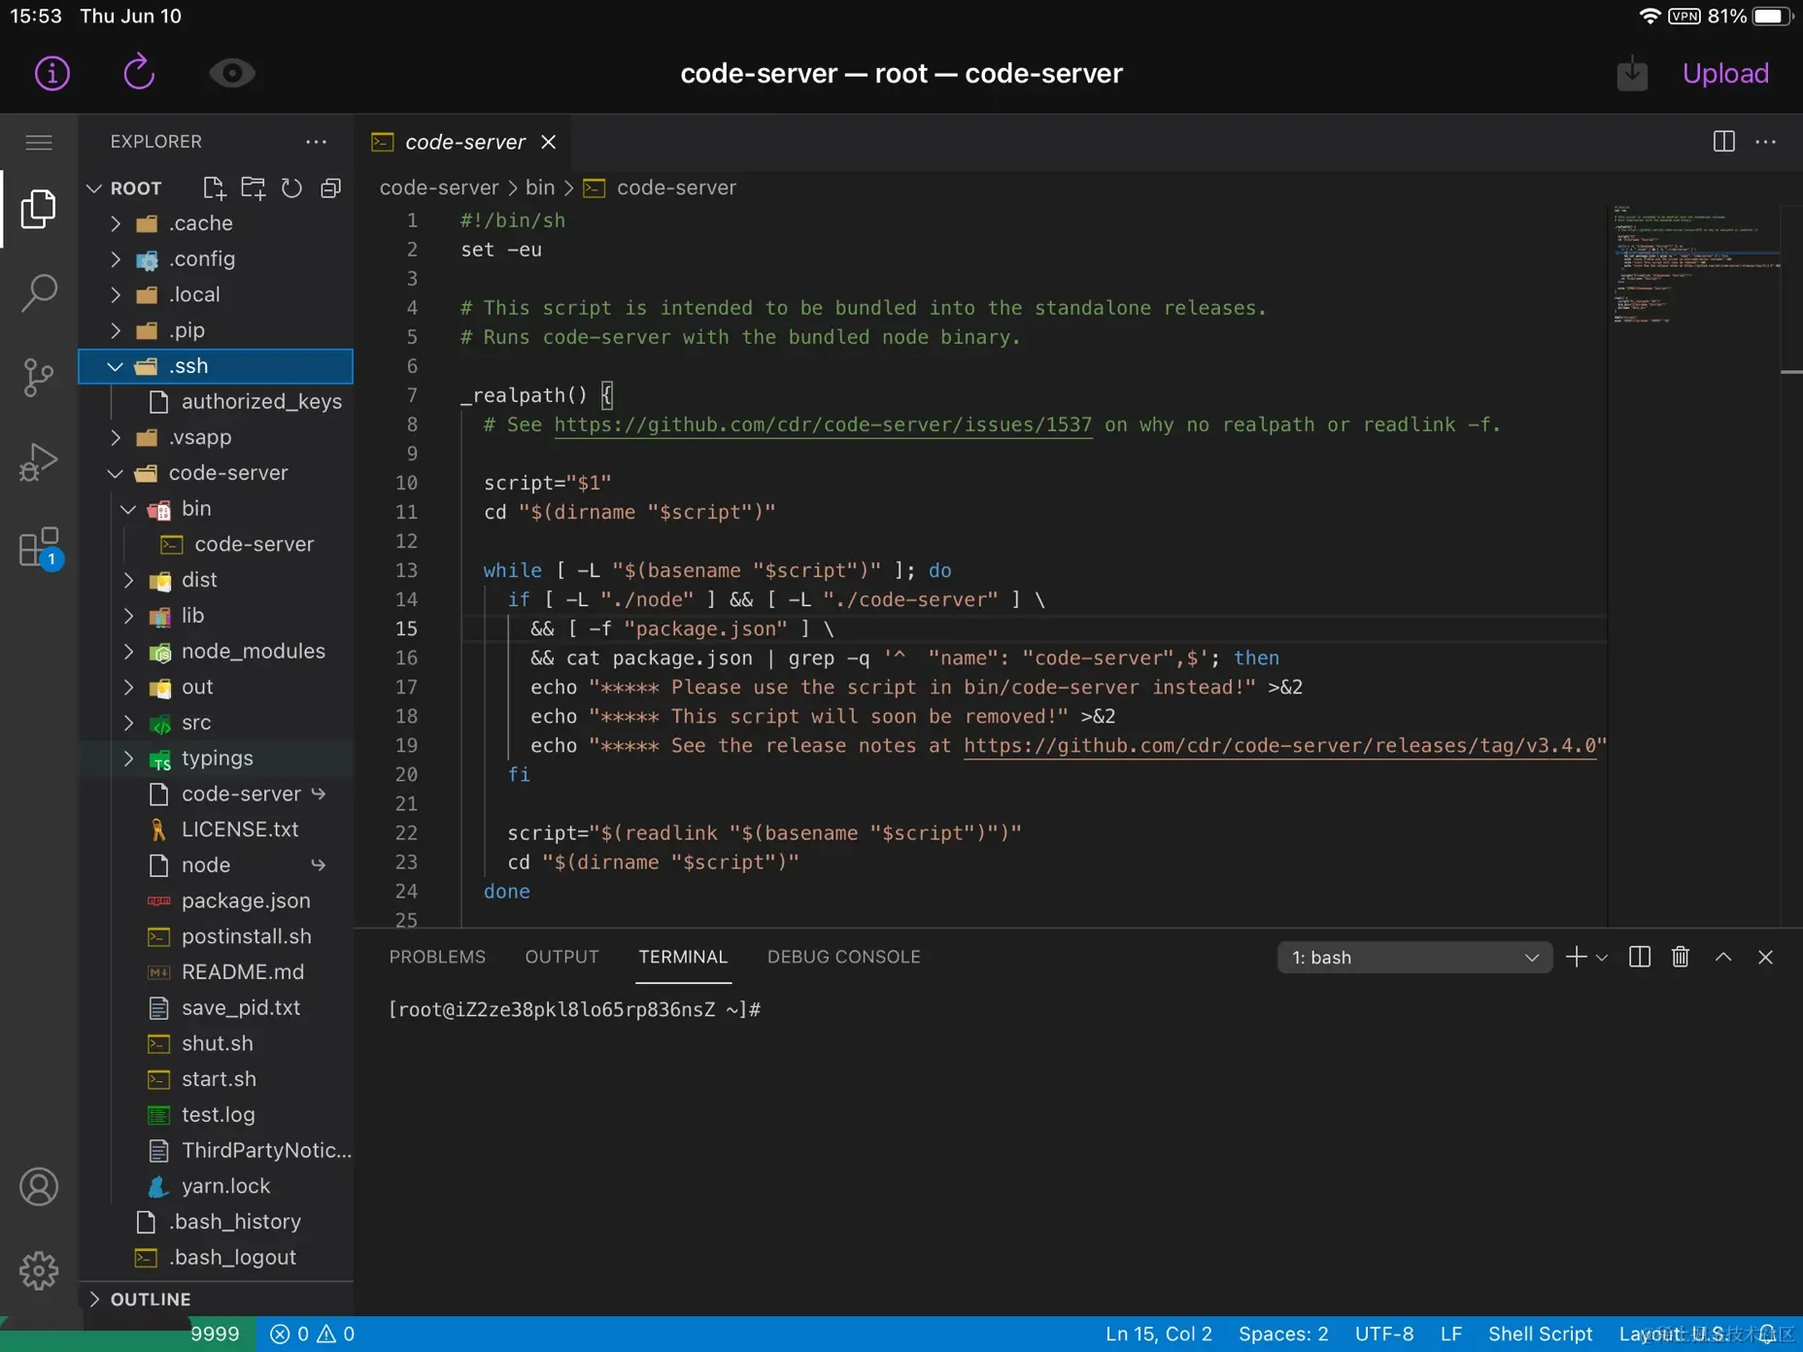Change indentation via Spaces: 2
The image size is (1803, 1352).
click(x=1283, y=1334)
